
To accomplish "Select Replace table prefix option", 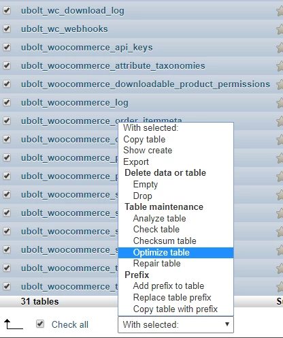I will click(x=176, y=297).
